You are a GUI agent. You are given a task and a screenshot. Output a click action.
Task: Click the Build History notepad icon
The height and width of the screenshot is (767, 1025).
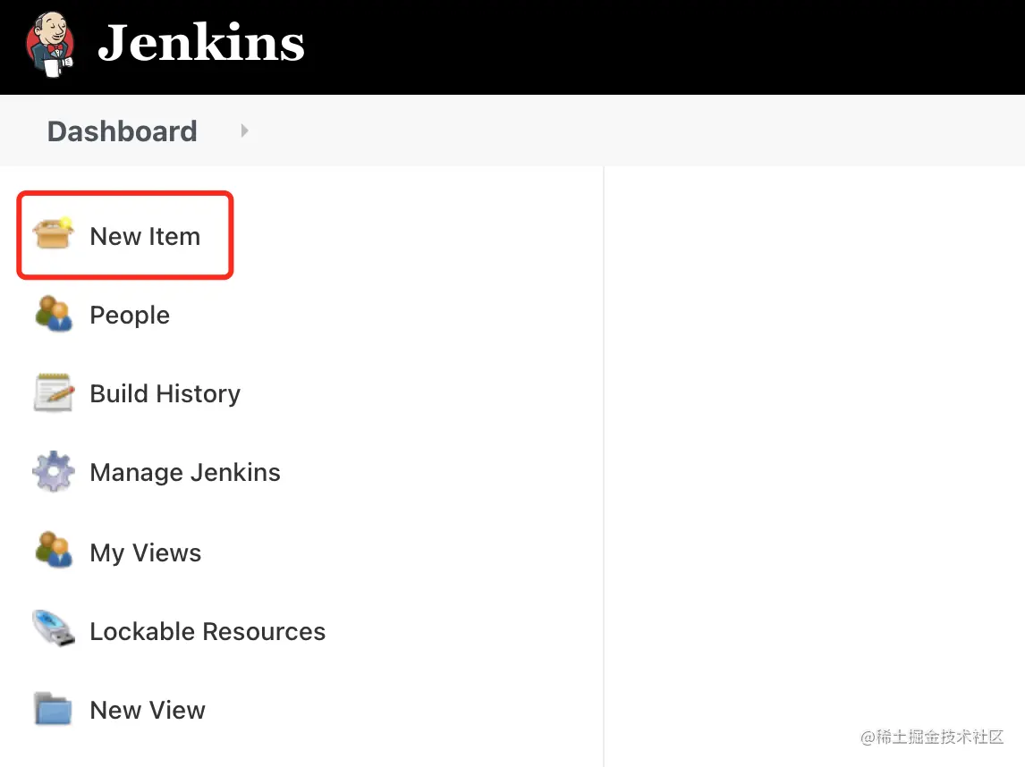(54, 393)
